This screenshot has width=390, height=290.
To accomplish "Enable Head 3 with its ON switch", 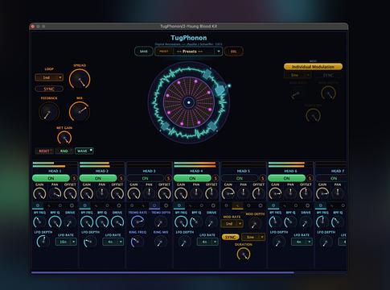I will click(x=146, y=178).
